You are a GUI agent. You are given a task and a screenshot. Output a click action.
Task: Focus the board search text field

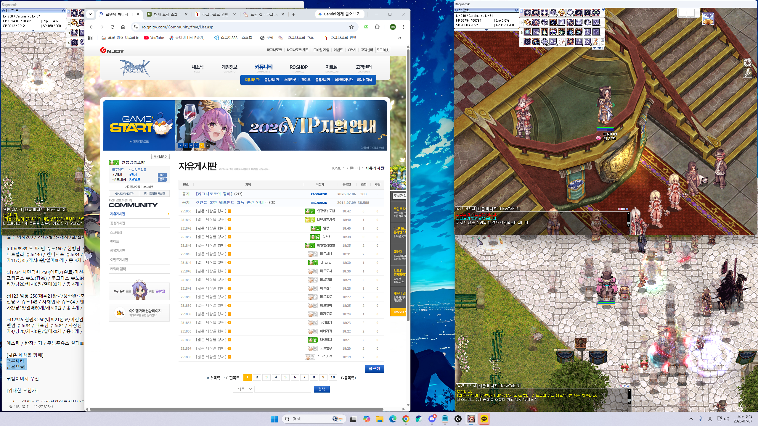tap(283, 389)
